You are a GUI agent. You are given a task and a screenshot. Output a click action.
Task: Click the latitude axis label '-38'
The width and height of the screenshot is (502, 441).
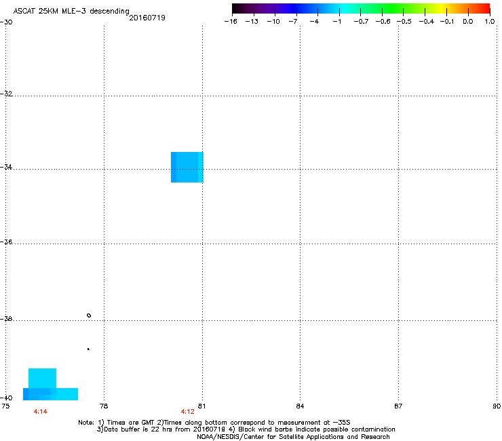pos(6,319)
